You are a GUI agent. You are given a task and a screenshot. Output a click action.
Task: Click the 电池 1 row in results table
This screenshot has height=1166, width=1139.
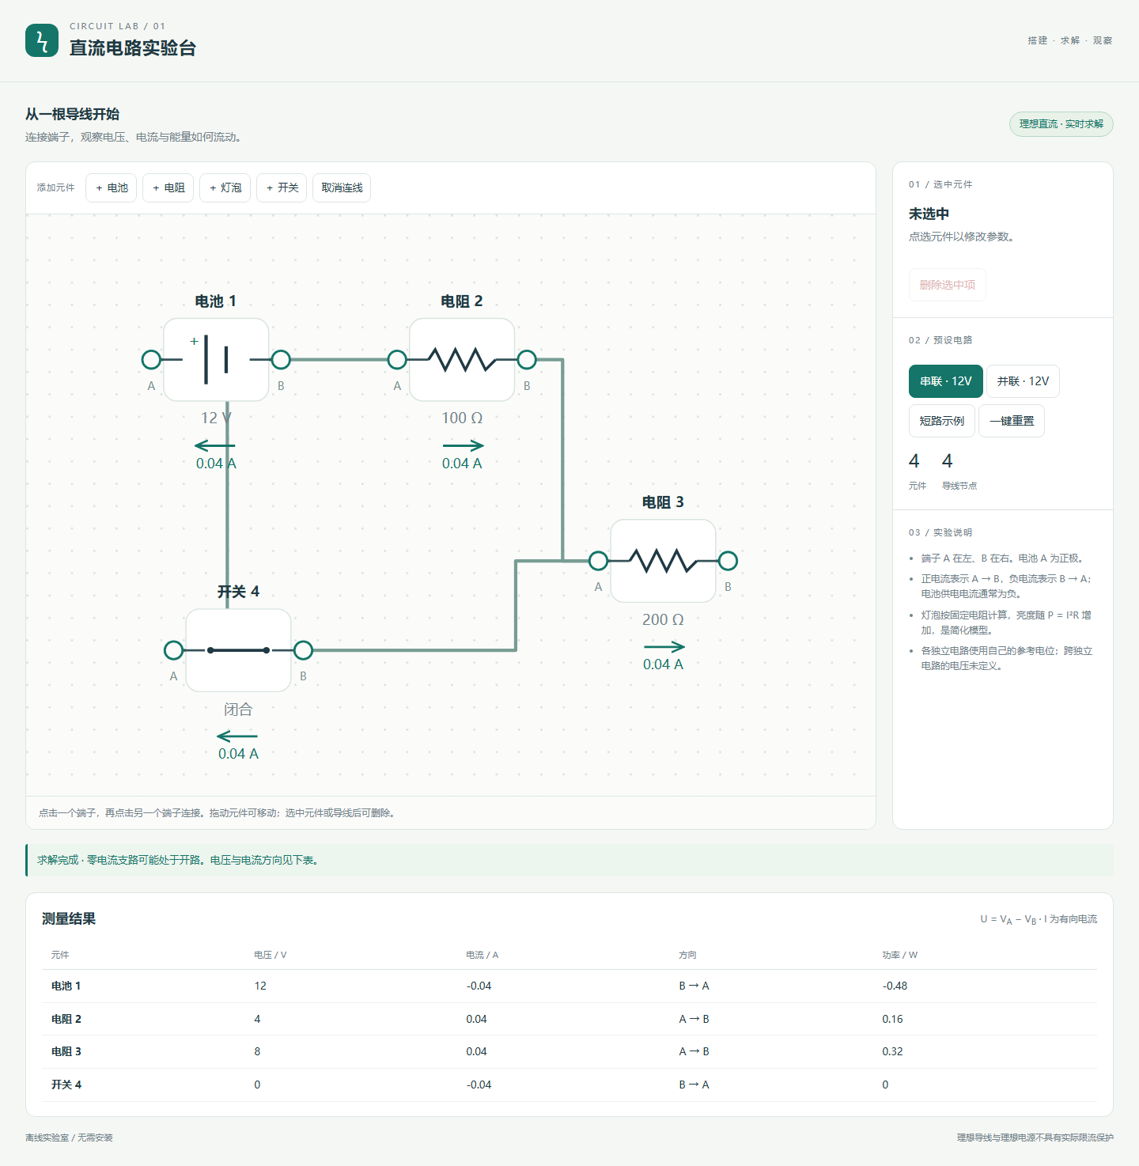(x=569, y=986)
